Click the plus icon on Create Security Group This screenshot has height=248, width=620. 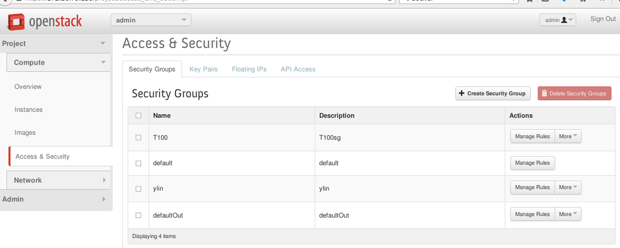462,94
